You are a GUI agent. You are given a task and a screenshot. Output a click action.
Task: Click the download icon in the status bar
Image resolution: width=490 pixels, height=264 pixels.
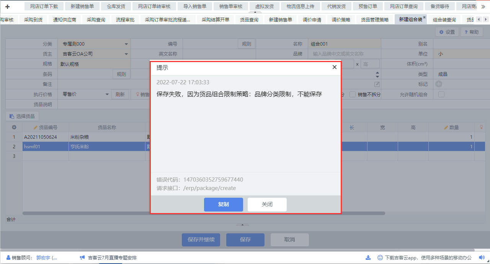368,258
